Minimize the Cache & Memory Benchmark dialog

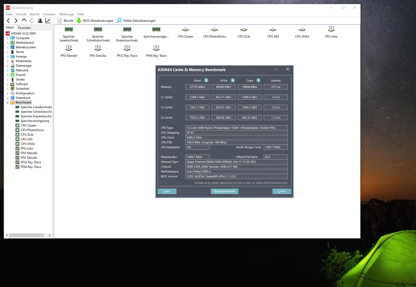276,69
